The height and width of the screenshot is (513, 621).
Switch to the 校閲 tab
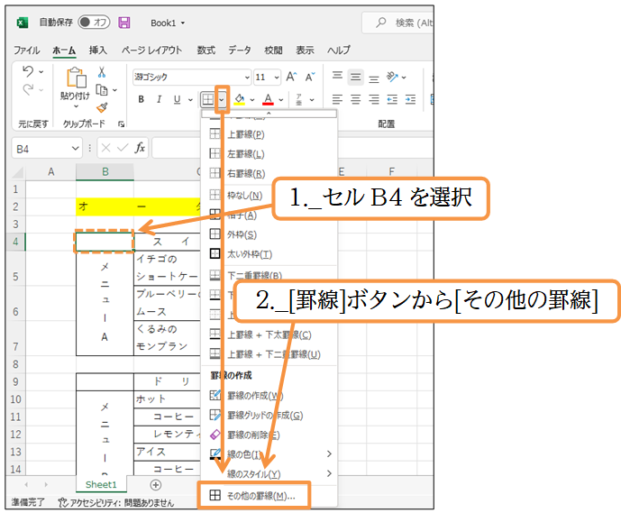(x=273, y=50)
